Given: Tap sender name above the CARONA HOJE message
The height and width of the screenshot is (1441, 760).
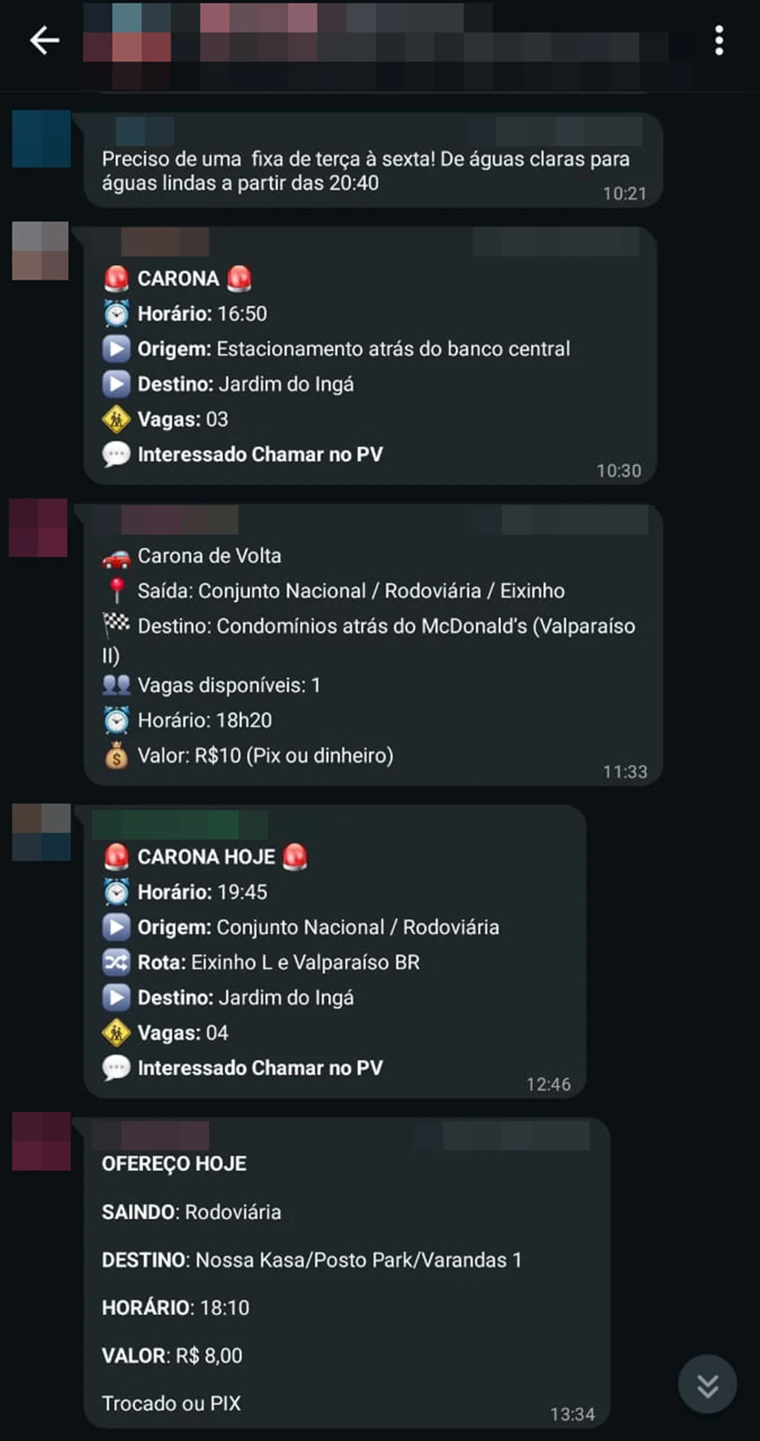Looking at the screenshot, I should [180, 825].
